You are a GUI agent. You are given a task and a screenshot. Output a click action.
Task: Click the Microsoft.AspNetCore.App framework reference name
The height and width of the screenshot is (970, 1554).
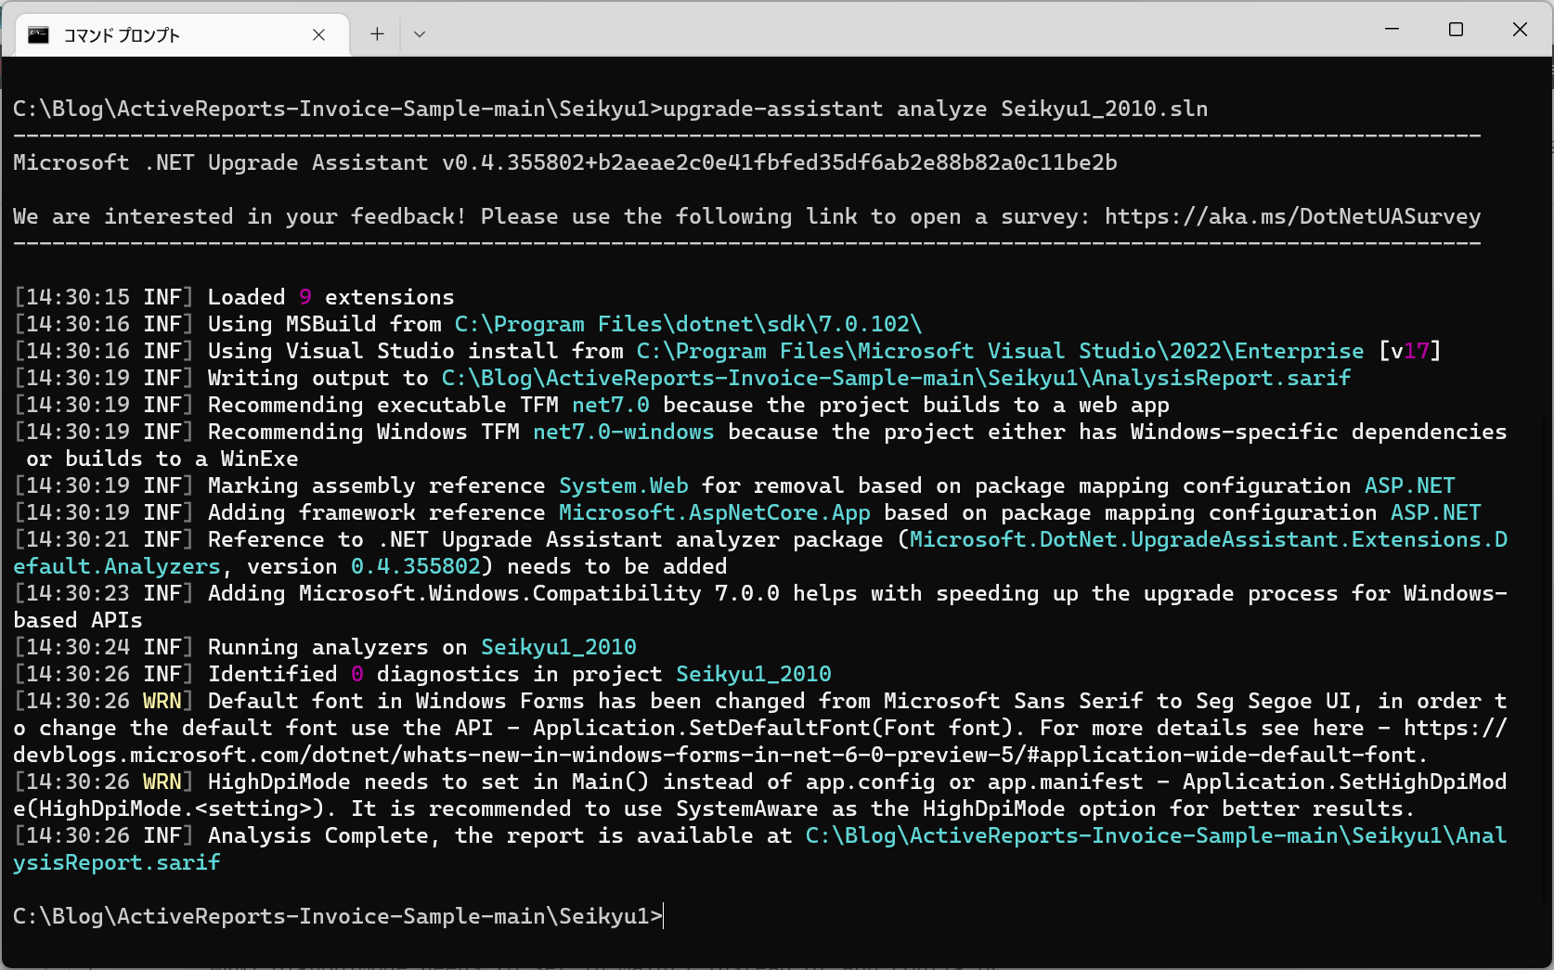click(x=715, y=512)
